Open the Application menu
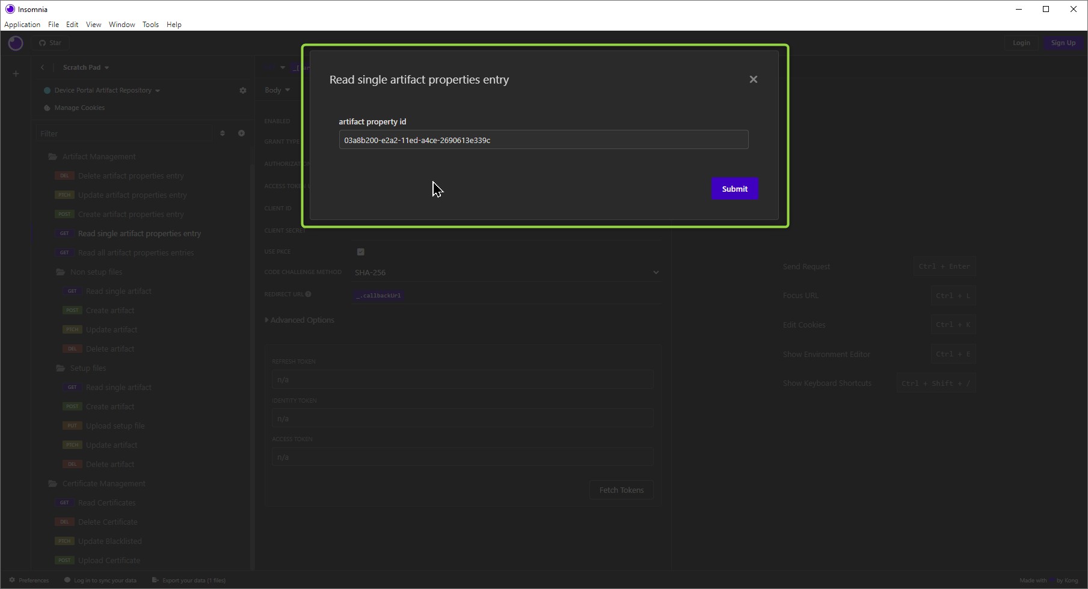 click(22, 25)
